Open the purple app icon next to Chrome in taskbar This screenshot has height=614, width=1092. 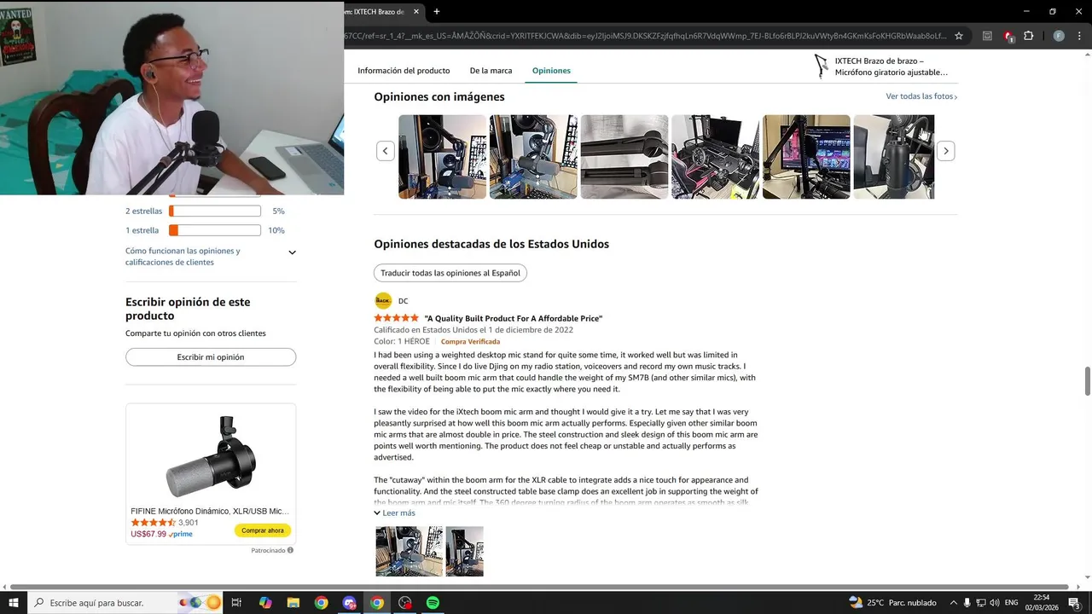pos(349,603)
